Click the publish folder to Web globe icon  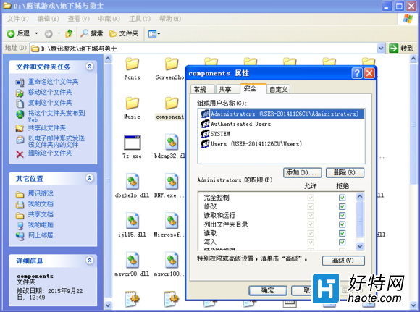point(20,114)
